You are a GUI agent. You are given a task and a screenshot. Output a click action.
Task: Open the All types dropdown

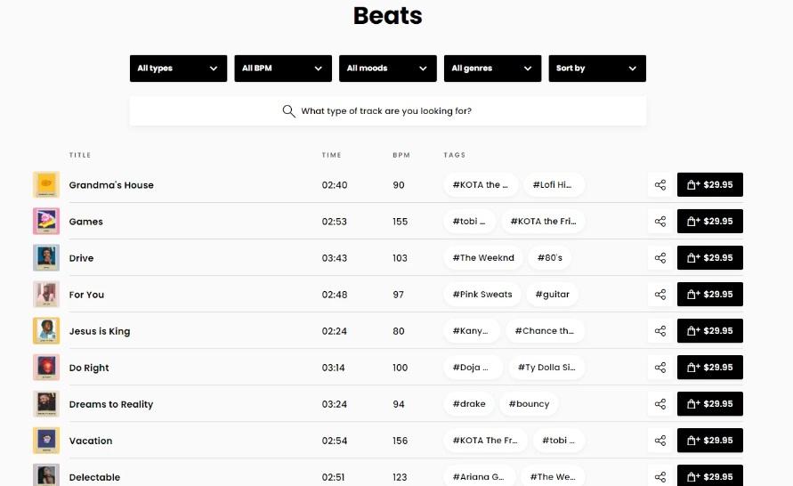[178, 69]
